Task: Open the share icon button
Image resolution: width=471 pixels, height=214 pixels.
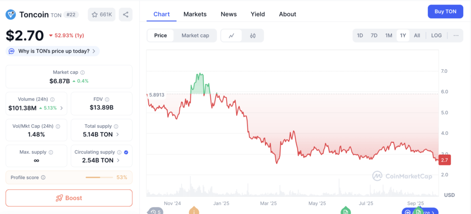Action: tap(126, 14)
